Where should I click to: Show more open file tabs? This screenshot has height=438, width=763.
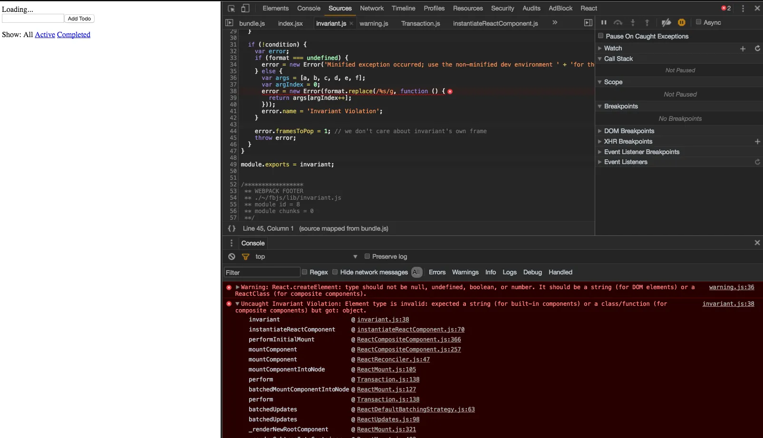pyautogui.click(x=554, y=22)
